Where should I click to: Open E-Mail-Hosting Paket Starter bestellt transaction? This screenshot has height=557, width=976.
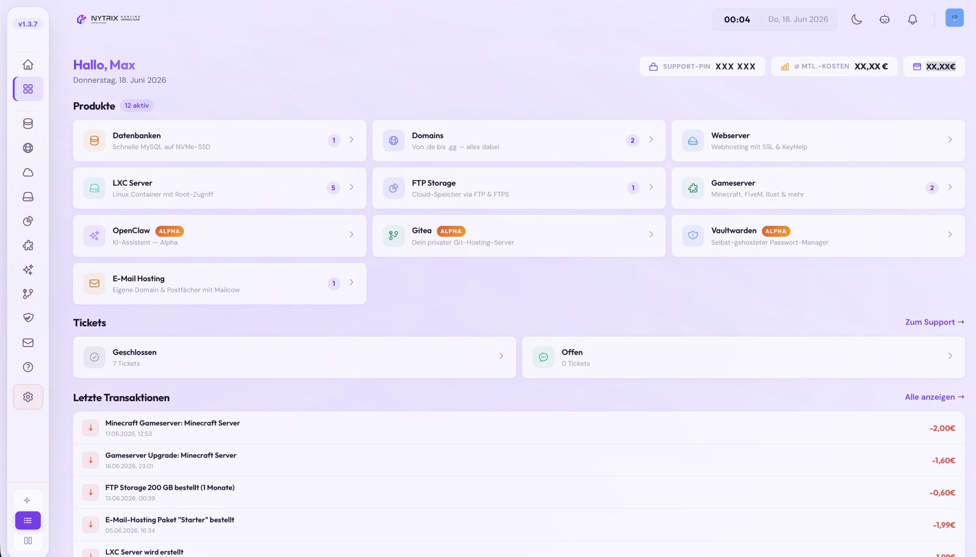pyautogui.click(x=518, y=525)
